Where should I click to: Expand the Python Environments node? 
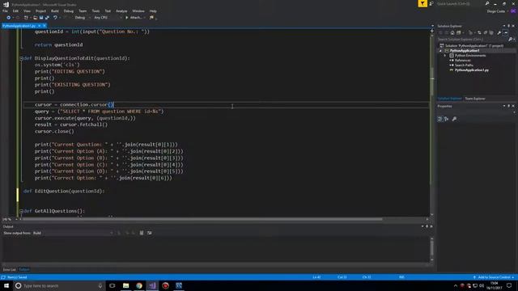pos(445,56)
